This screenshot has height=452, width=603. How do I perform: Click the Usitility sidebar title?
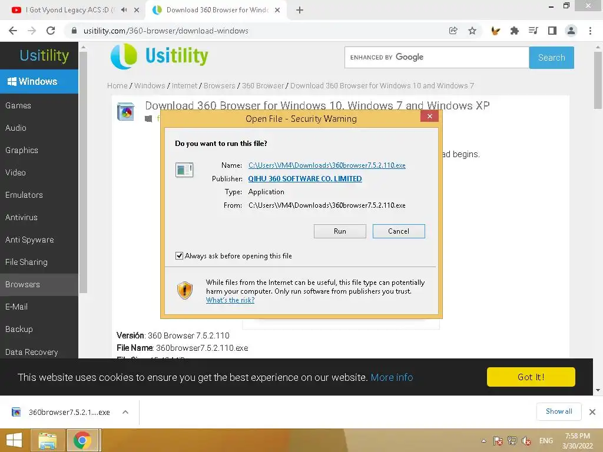pos(44,55)
